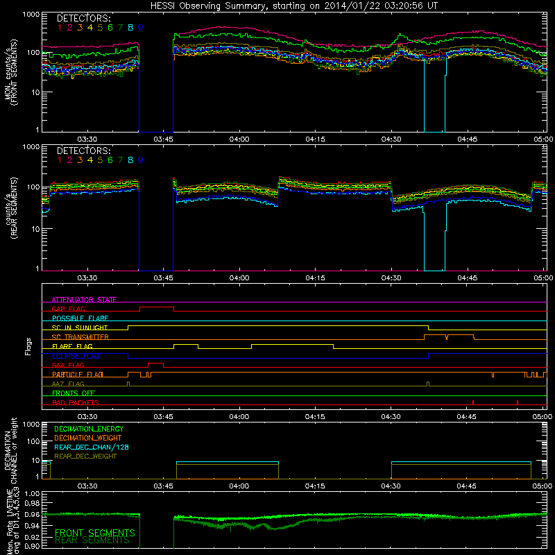The image size is (555, 555).
Task: Click the dark green REAR SEGMENTS livetime label
Action: [x=92, y=540]
